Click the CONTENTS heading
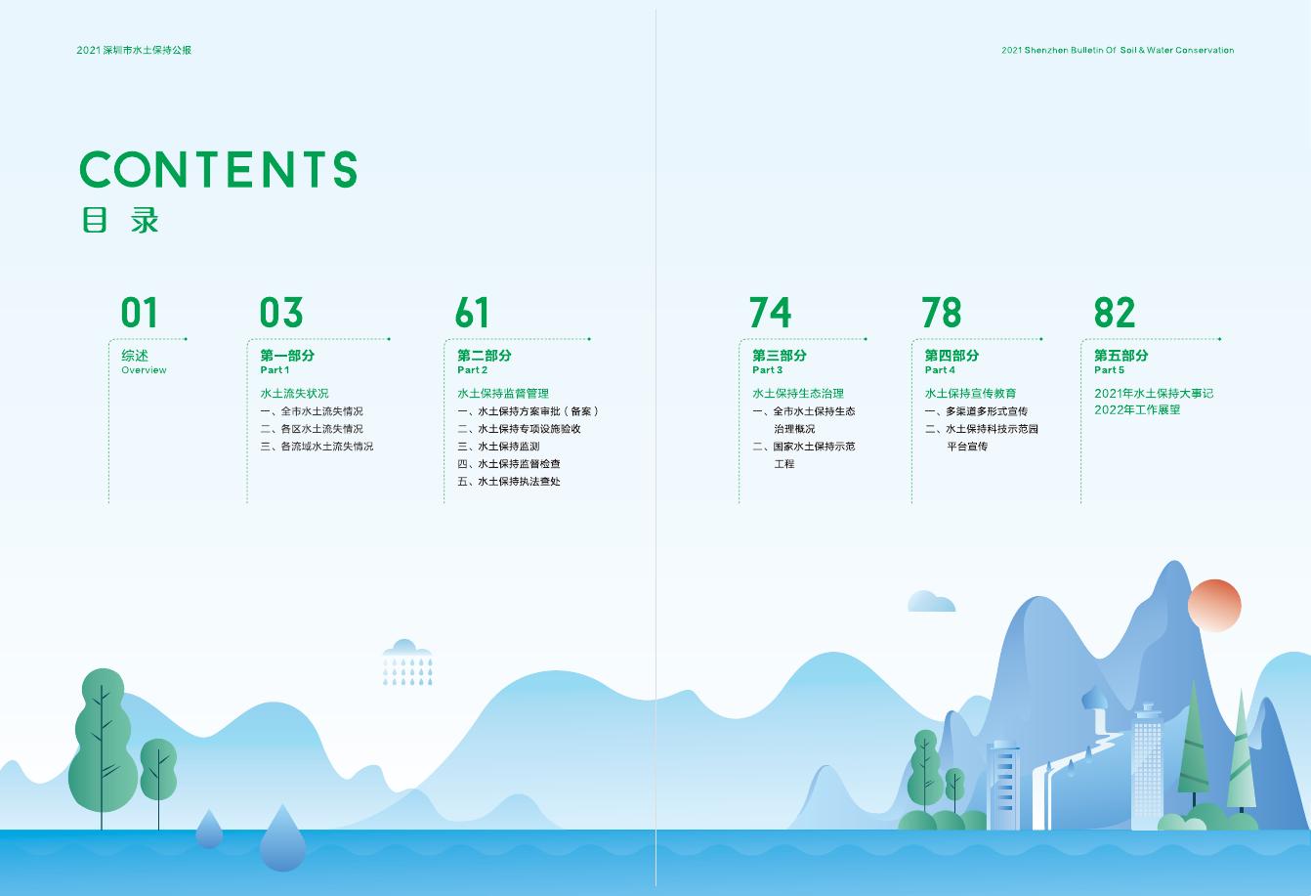Image resolution: width=1311 pixels, height=896 pixels. point(219,169)
